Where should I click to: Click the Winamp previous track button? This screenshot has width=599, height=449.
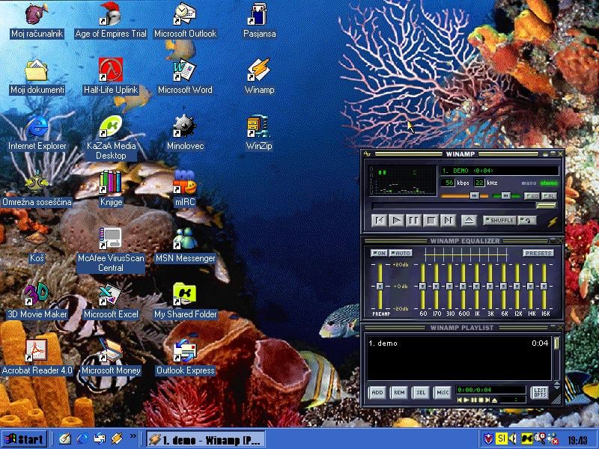point(380,220)
